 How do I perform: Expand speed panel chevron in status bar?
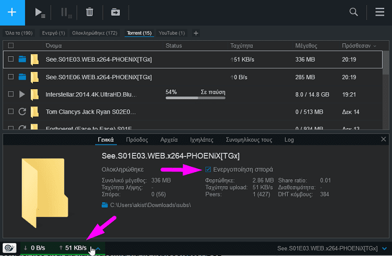pyautogui.click(x=98, y=249)
